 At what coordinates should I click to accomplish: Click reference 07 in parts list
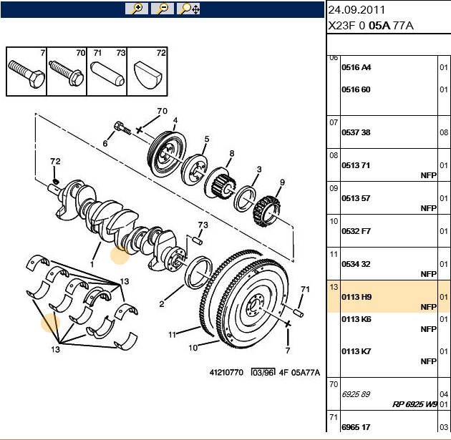point(334,122)
